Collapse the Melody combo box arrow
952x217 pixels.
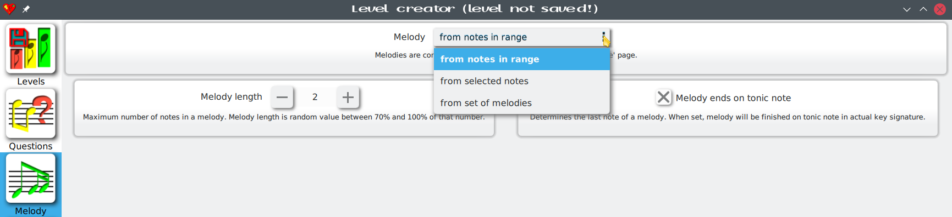point(603,37)
